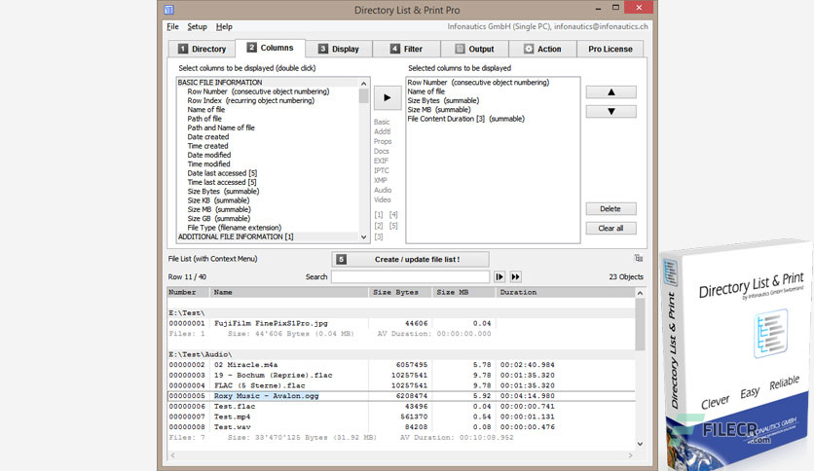Click the 'E:\Test\Audio\' folder row
814x471 pixels.
click(401, 354)
